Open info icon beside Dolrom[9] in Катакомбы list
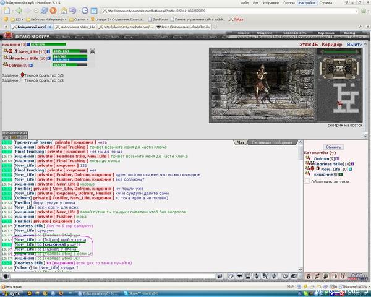This screenshot has height=297, width=371. 337,158
